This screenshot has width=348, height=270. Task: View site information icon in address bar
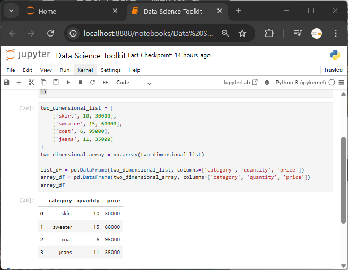(73, 33)
